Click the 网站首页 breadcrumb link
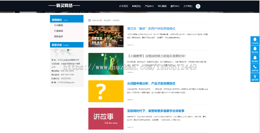This screenshot has width=260, height=133. [x=107, y=21]
